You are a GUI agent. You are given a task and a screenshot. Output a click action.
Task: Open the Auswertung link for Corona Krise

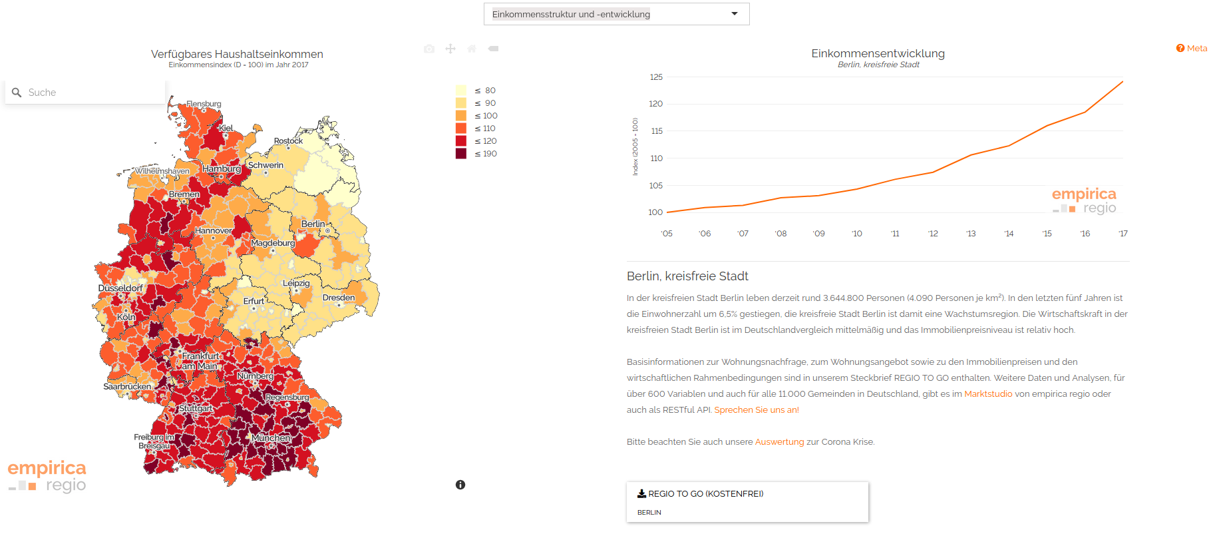779,441
